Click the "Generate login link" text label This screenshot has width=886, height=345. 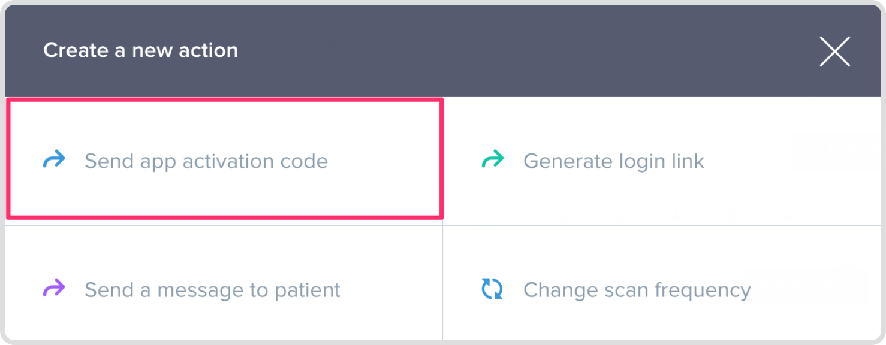point(613,161)
